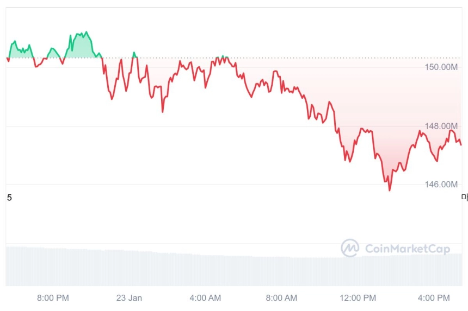Click the final endpoint of the red line
The image size is (468, 311).
[461, 145]
